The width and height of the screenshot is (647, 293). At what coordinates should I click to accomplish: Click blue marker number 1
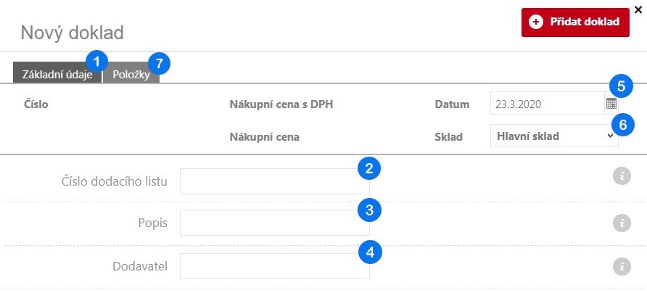coord(96,58)
